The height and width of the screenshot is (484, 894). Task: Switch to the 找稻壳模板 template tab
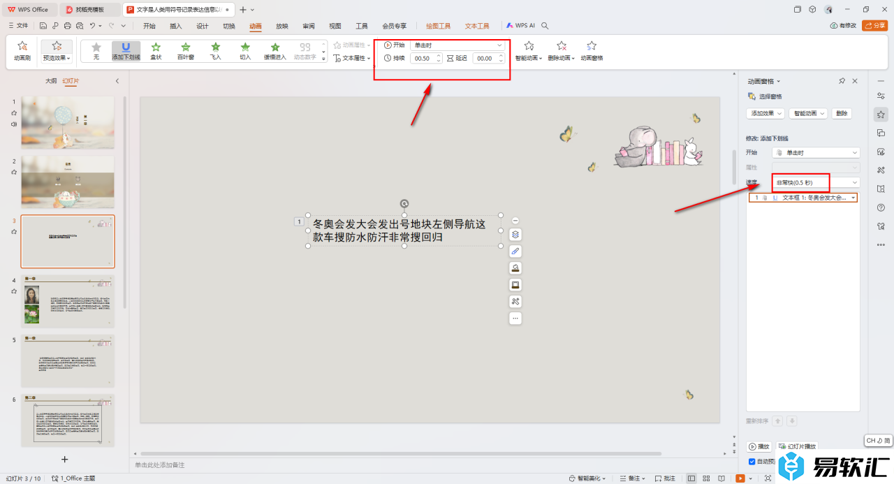point(89,10)
